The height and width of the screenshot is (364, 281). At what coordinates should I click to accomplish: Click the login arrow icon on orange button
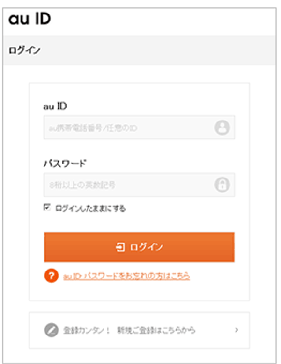(120, 247)
